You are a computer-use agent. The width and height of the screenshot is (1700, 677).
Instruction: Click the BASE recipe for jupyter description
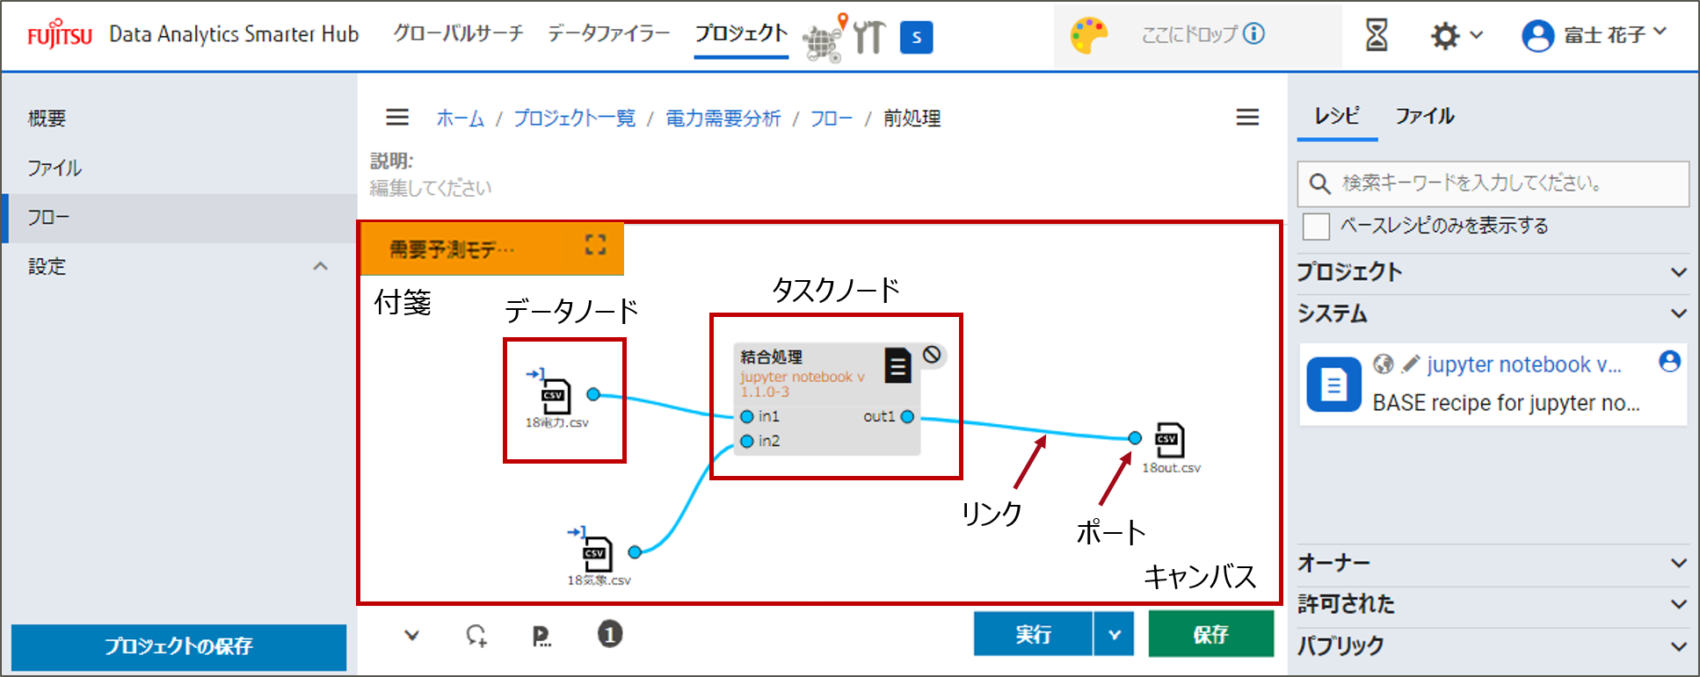pyautogui.click(x=1506, y=403)
